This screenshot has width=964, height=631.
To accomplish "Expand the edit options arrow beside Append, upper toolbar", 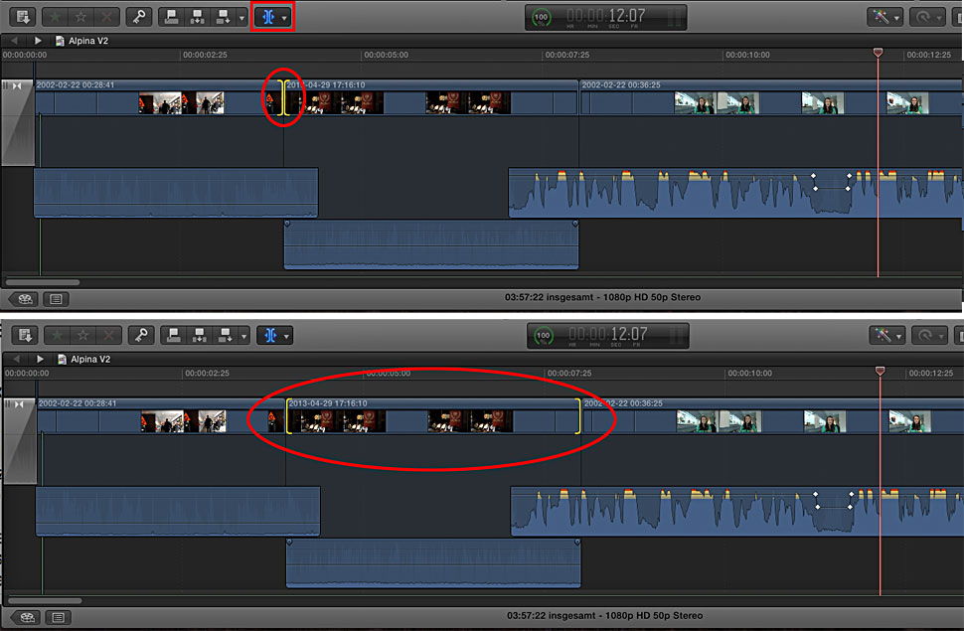I will click(x=241, y=17).
